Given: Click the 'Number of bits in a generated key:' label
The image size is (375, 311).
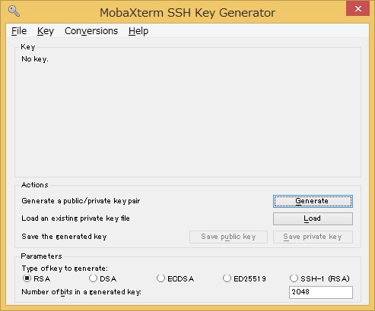Looking at the screenshot, I should [x=81, y=292].
